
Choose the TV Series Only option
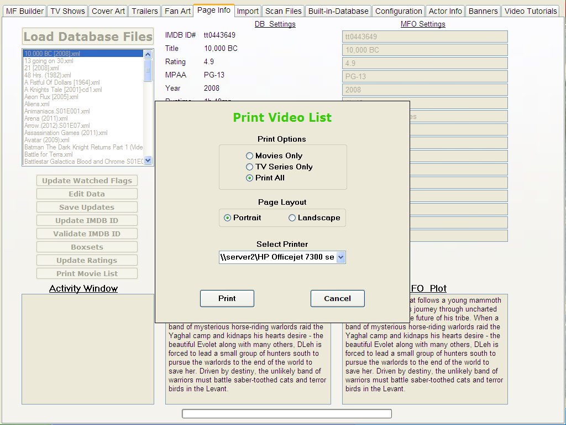[250, 167]
